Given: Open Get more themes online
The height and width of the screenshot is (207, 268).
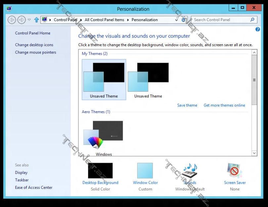Looking at the screenshot, I should coord(224,105).
